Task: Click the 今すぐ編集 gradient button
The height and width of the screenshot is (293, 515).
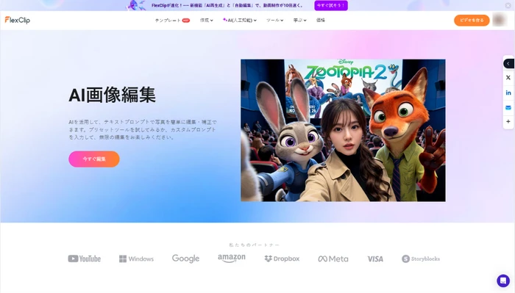Action: pyautogui.click(x=94, y=159)
